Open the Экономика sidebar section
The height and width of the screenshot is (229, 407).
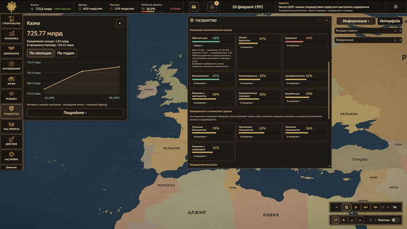(x=11, y=35)
